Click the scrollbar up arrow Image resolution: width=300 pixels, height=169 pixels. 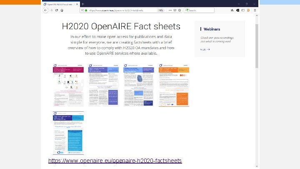point(257,15)
